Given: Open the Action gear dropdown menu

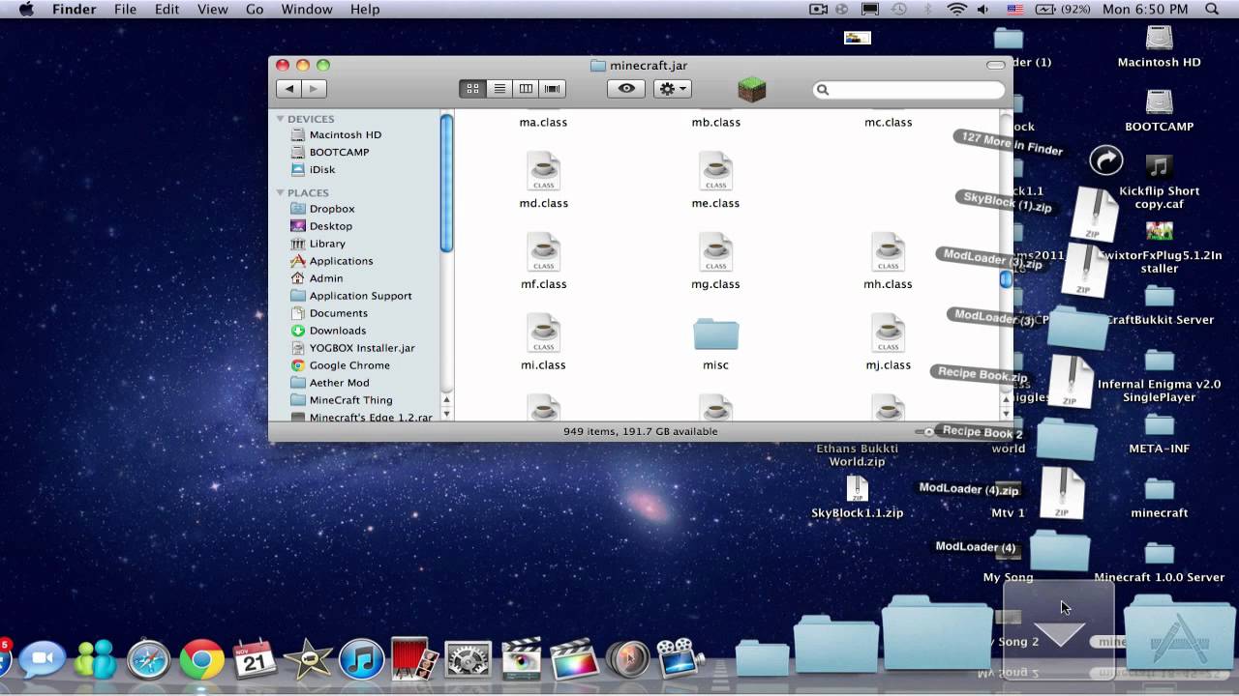Looking at the screenshot, I should tap(672, 89).
